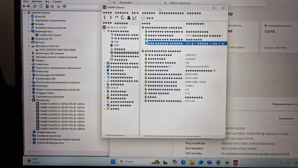Screen dimensions: 298x168
Task: Open Microsoft Edge from the taskbar
Action: pyautogui.click(x=183, y=162)
